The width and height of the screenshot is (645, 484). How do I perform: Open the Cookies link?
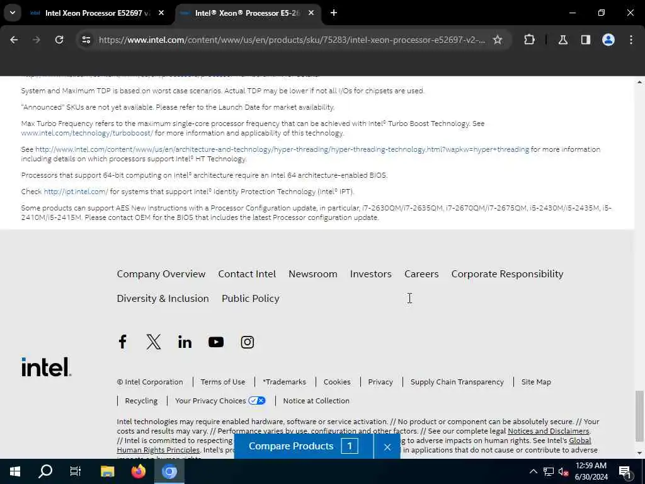click(x=337, y=382)
